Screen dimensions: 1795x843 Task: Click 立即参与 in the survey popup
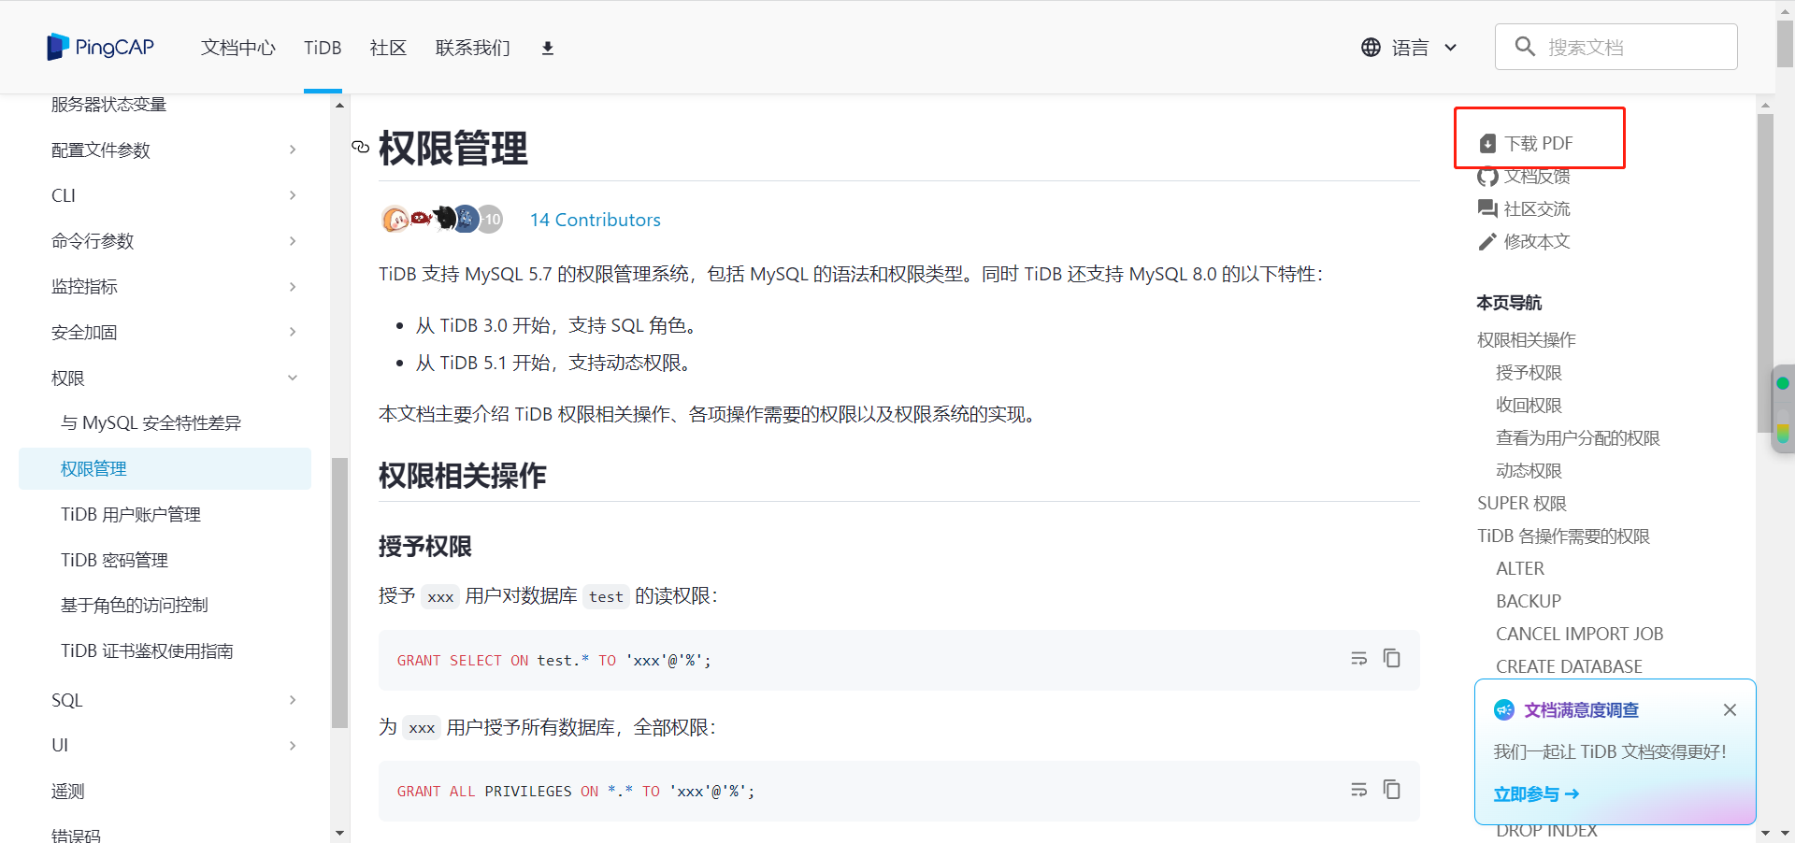tap(1536, 794)
